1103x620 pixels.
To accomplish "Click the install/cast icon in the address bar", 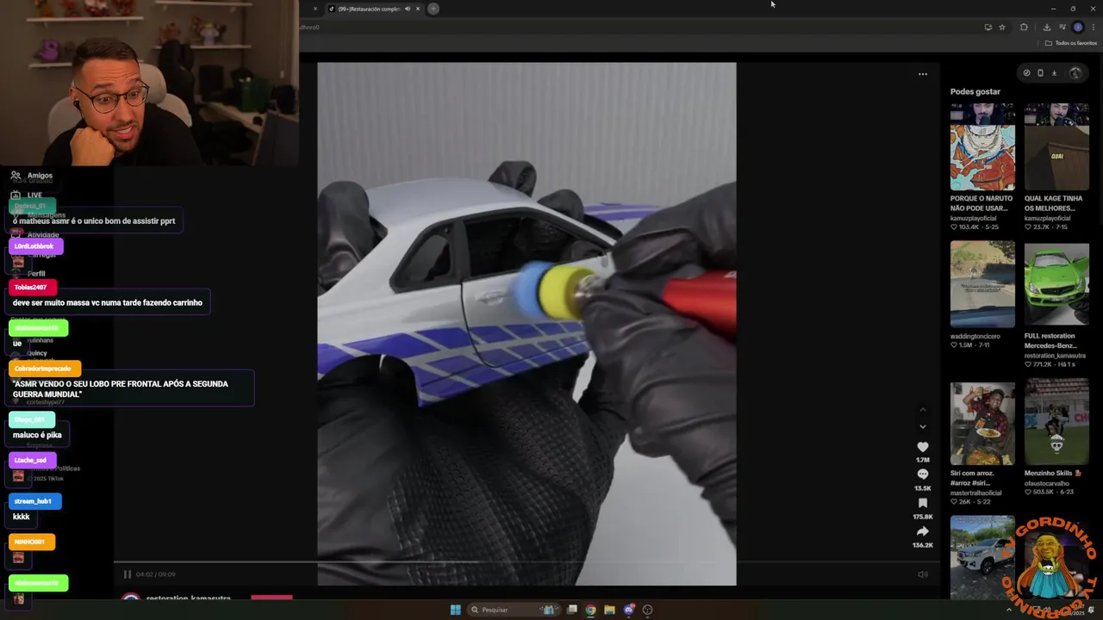I will (988, 27).
